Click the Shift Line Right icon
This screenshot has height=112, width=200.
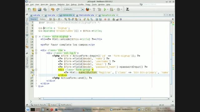100,19
